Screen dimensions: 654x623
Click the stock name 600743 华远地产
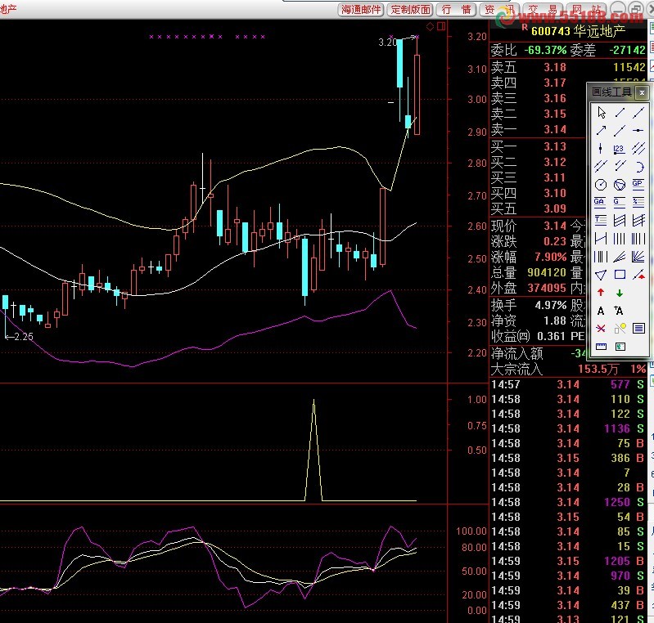(x=578, y=31)
